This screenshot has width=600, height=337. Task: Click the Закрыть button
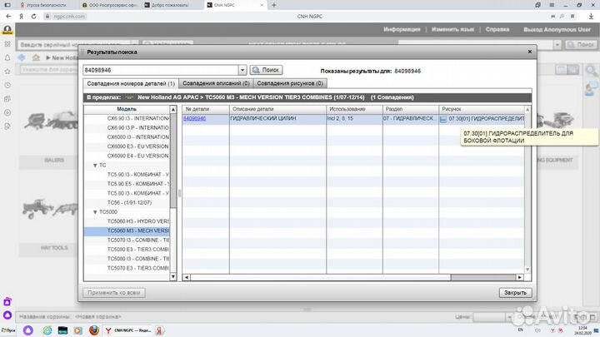[514, 293]
